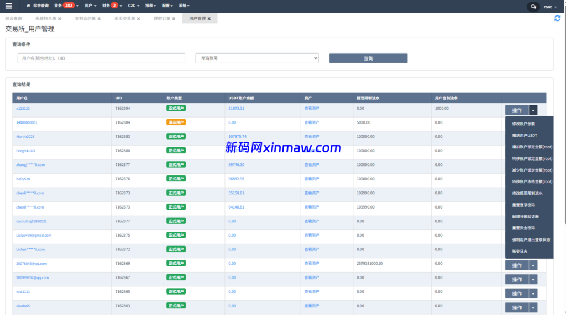566x315 pixels.
Task: Open the 配置 top menu
Action: pos(167,6)
